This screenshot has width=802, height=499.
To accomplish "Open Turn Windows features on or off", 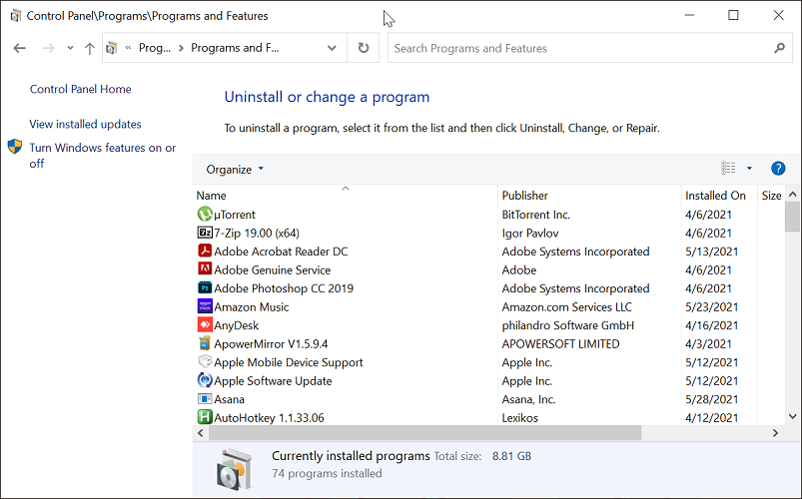I will (x=102, y=156).
